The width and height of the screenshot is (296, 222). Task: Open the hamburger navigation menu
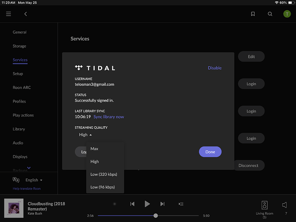[8, 14]
